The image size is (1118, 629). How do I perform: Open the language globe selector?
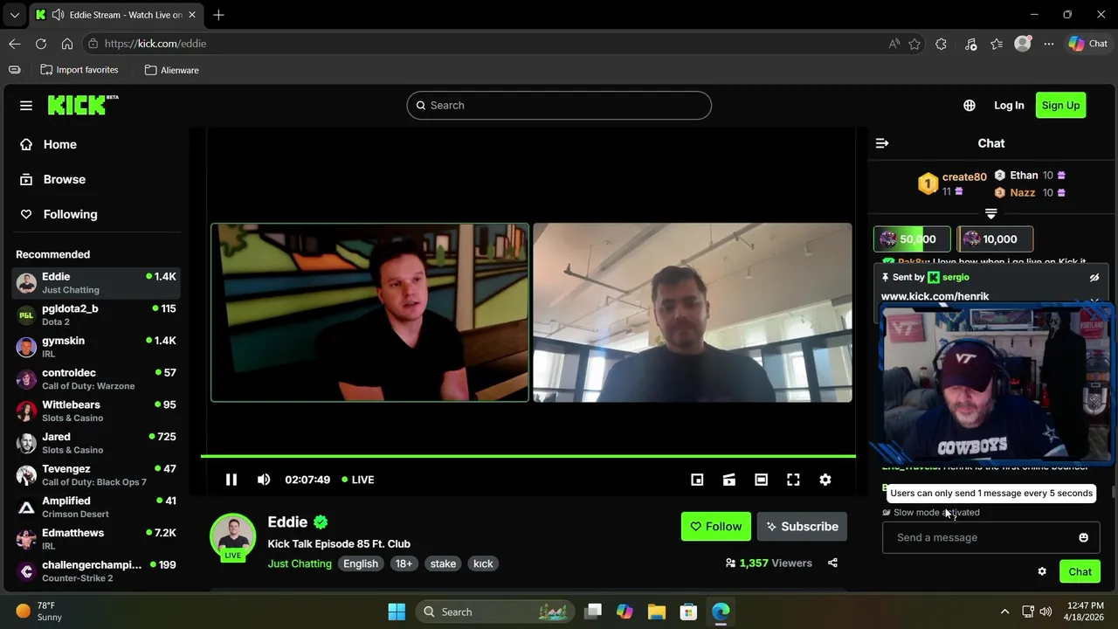970,106
